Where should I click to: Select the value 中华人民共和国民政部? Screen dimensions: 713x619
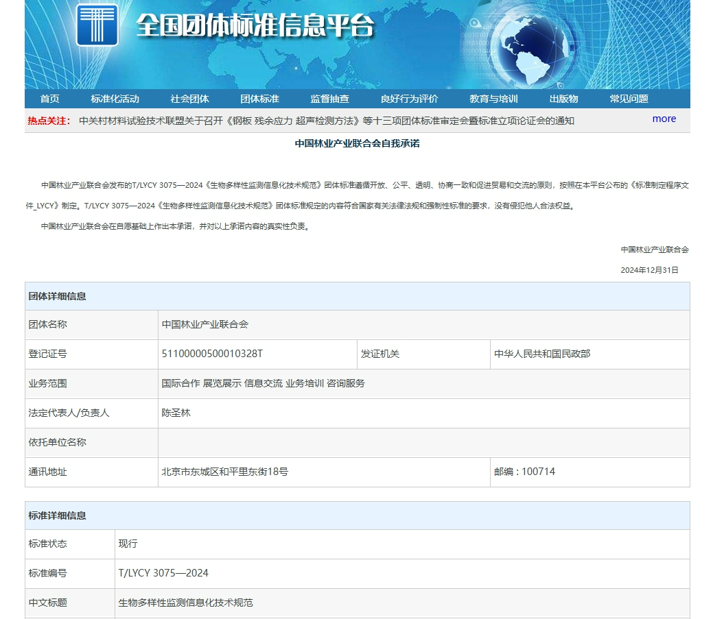(542, 354)
